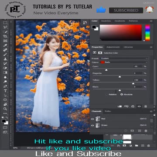This screenshot has width=157, height=157.
Task: Click the Selective Color adjustment icon in Properties
Action: pos(95,53)
